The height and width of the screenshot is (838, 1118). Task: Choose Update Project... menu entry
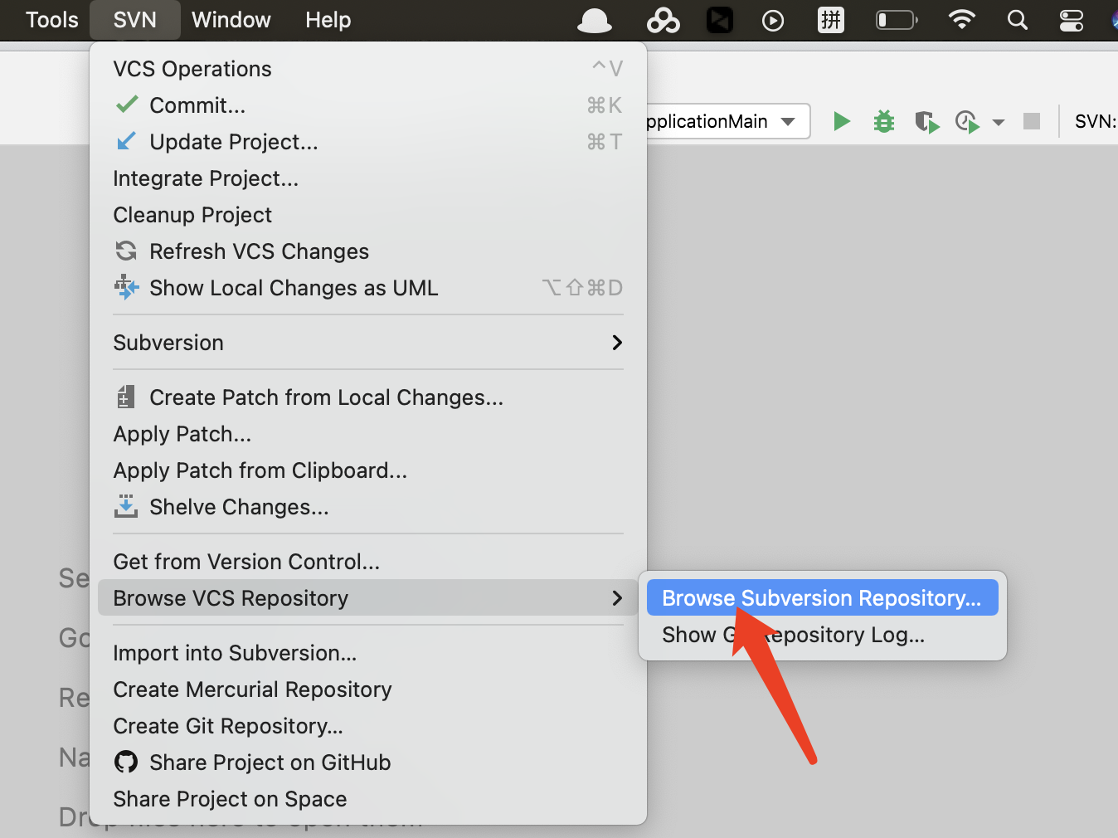(368, 142)
